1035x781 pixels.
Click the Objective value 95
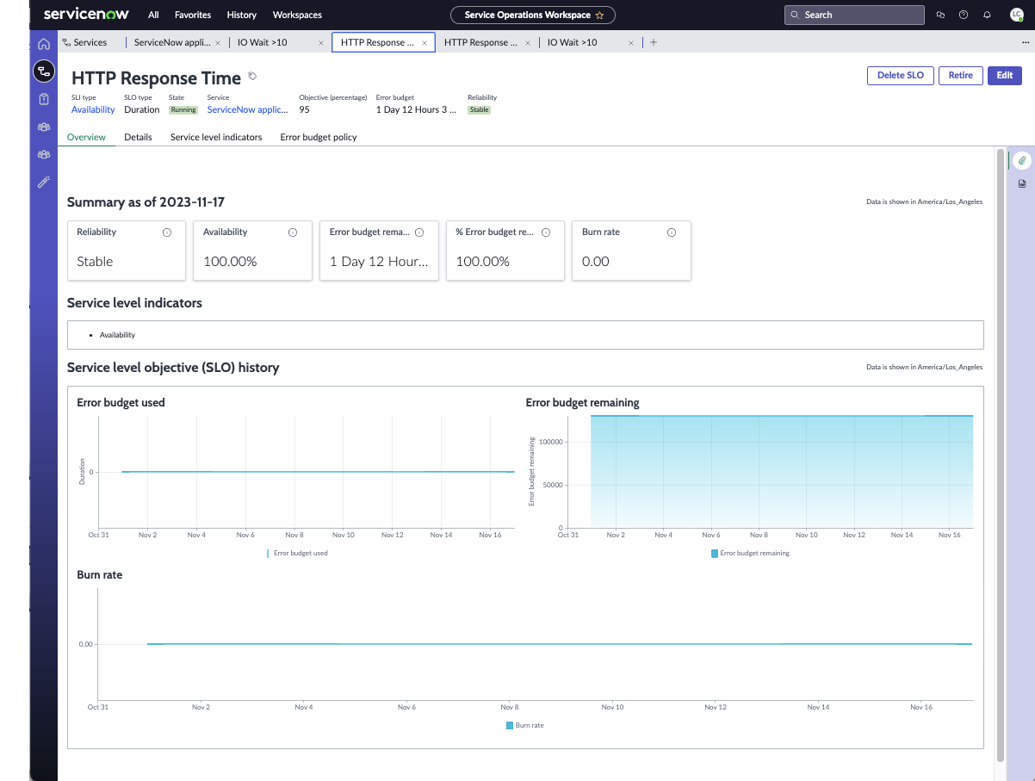[x=304, y=109]
